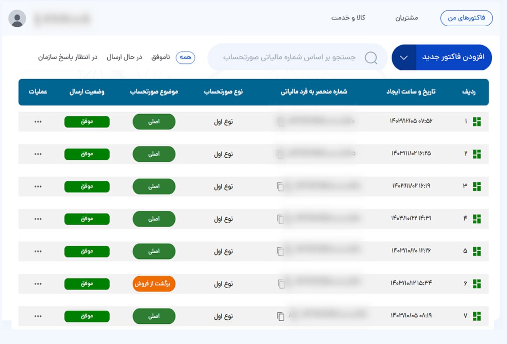This screenshot has width=507, height=344.
Task: Click the grid icon in row 1
Action: click(476, 122)
